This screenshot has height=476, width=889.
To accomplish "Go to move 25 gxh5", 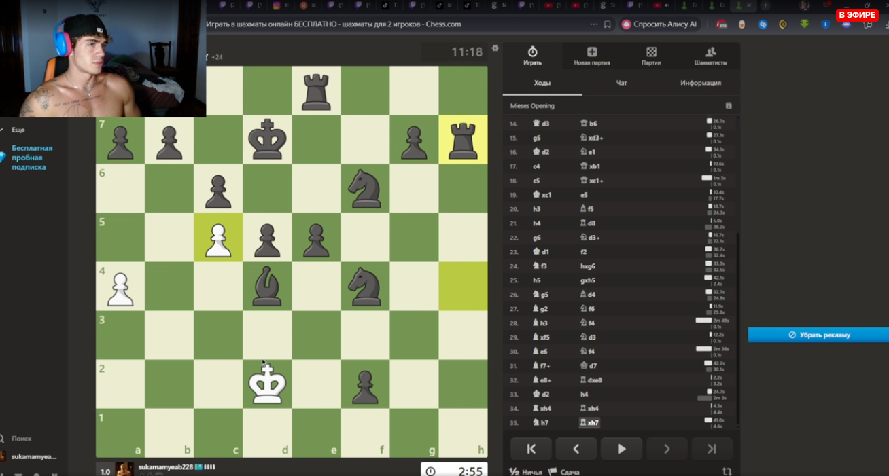I will 587,280.
